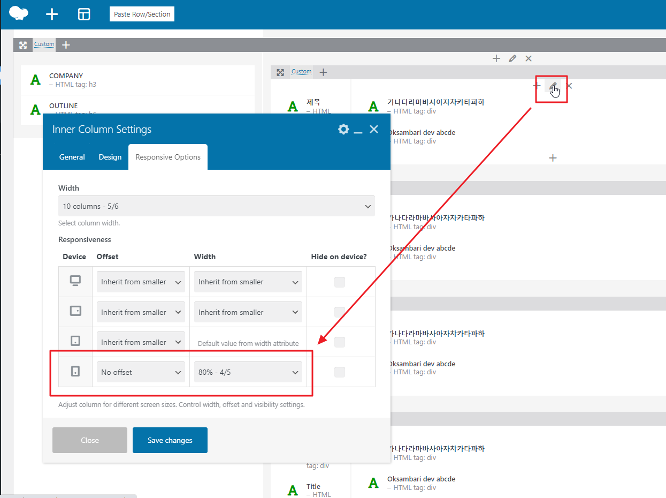
Task: Click Custom link in right inner row header
Action: 301,72
